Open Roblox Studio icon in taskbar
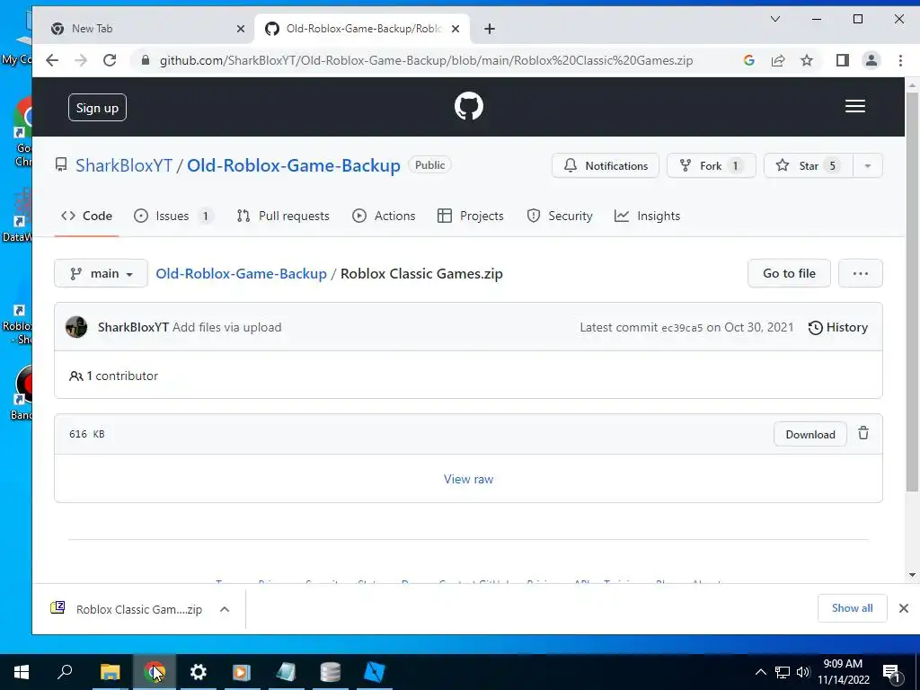Viewport: 920px width, 690px height. point(375,672)
